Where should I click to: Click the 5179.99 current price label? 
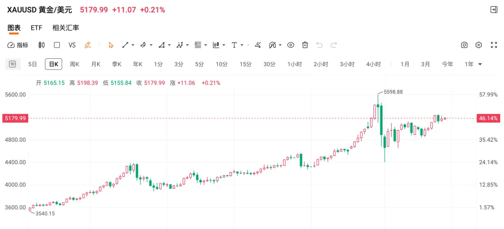15,118
